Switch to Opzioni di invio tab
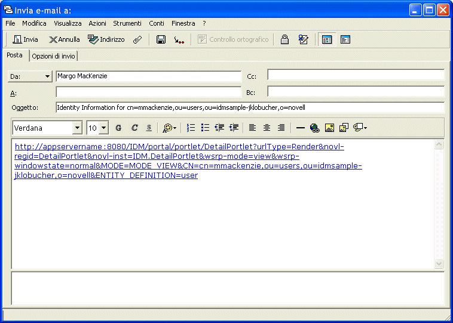The image size is (453, 323). [53, 56]
